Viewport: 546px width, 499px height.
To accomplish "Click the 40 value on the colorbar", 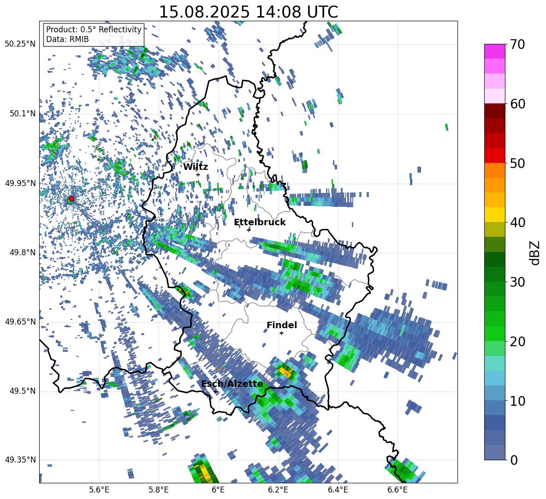I will point(517,222).
